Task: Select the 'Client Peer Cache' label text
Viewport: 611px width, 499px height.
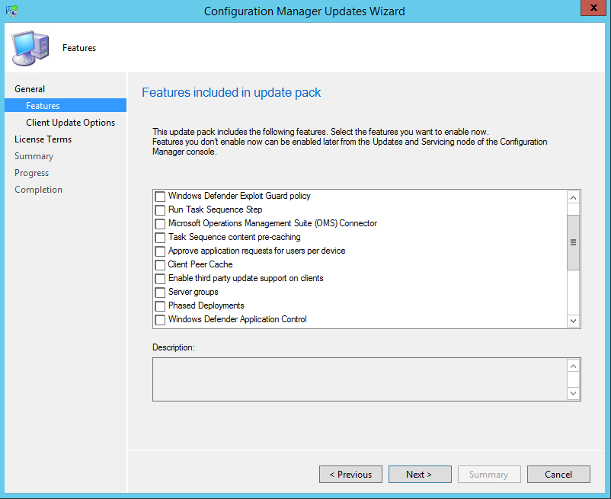Action: [200, 264]
